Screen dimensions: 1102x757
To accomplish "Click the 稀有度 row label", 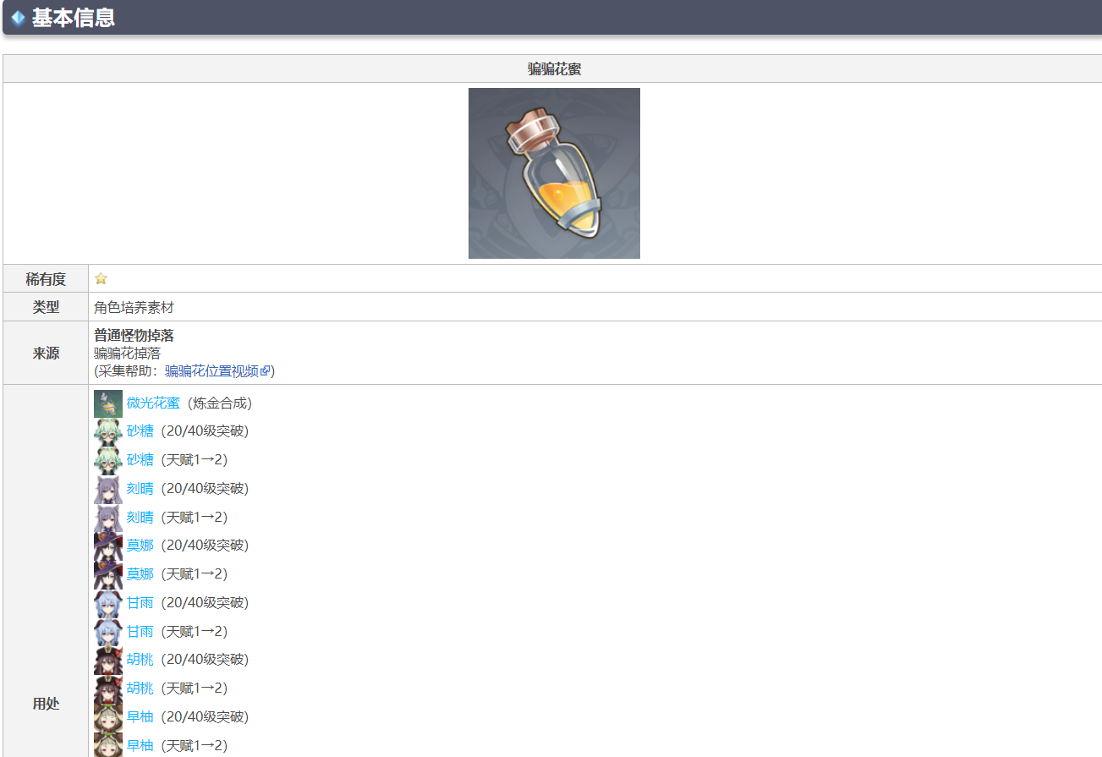I will (x=46, y=279).
